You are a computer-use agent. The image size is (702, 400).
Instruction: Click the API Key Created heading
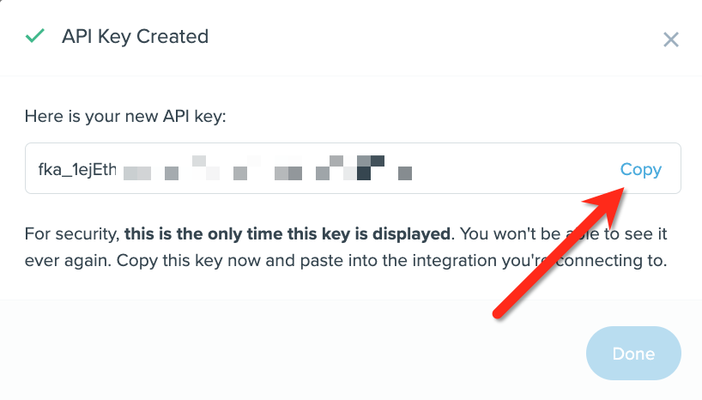coord(136,36)
